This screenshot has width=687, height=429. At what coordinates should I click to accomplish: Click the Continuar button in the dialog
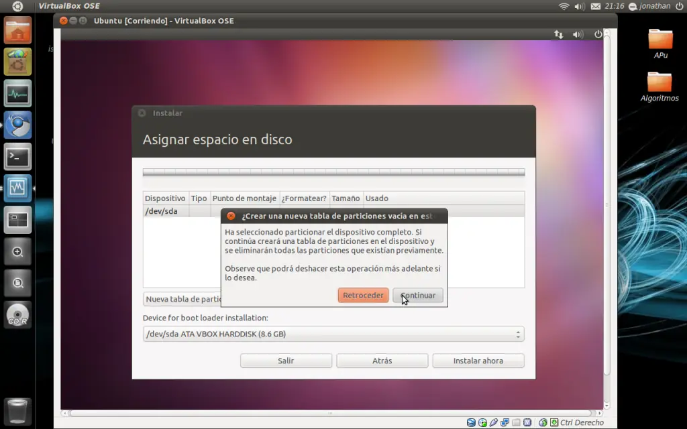click(418, 296)
